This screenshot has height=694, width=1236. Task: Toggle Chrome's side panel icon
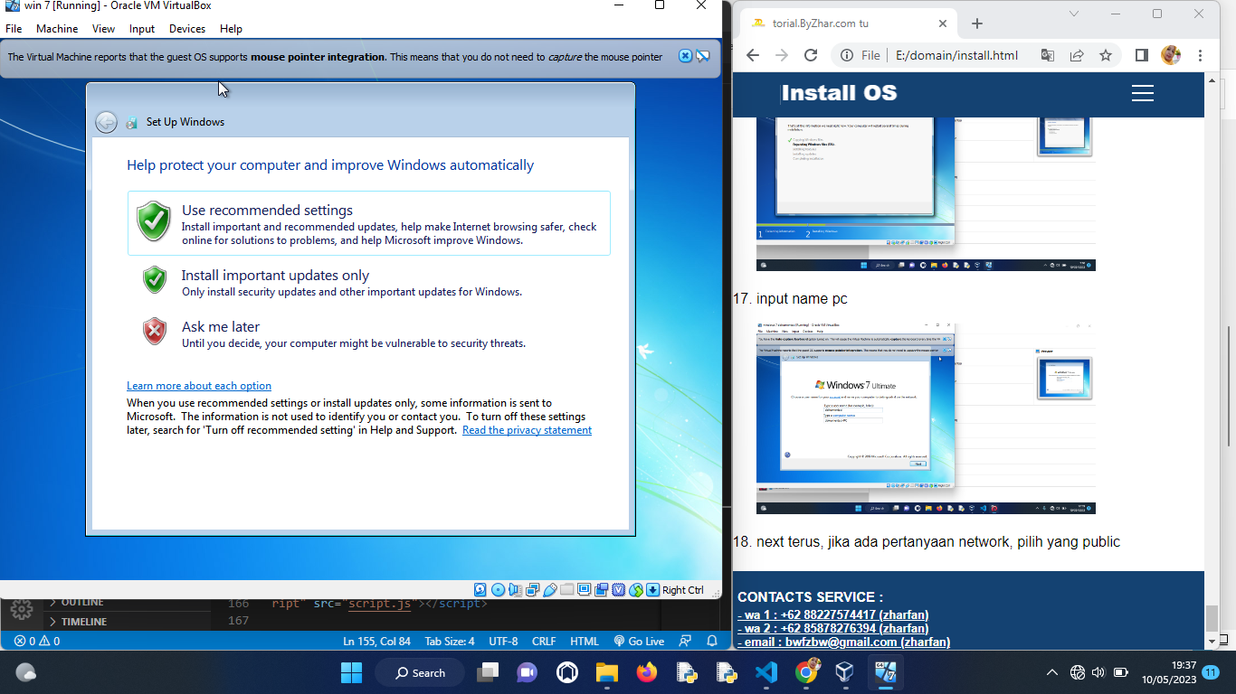click(x=1142, y=55)
